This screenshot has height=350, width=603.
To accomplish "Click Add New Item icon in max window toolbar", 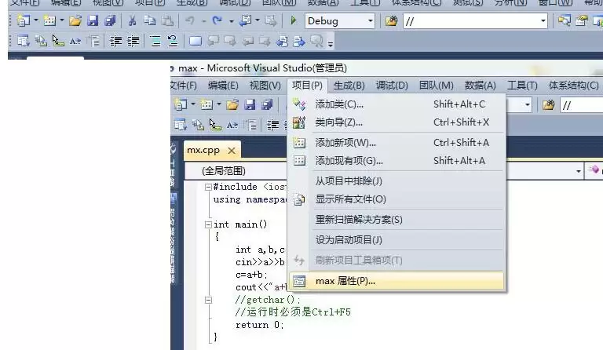I will coord(206,104).
